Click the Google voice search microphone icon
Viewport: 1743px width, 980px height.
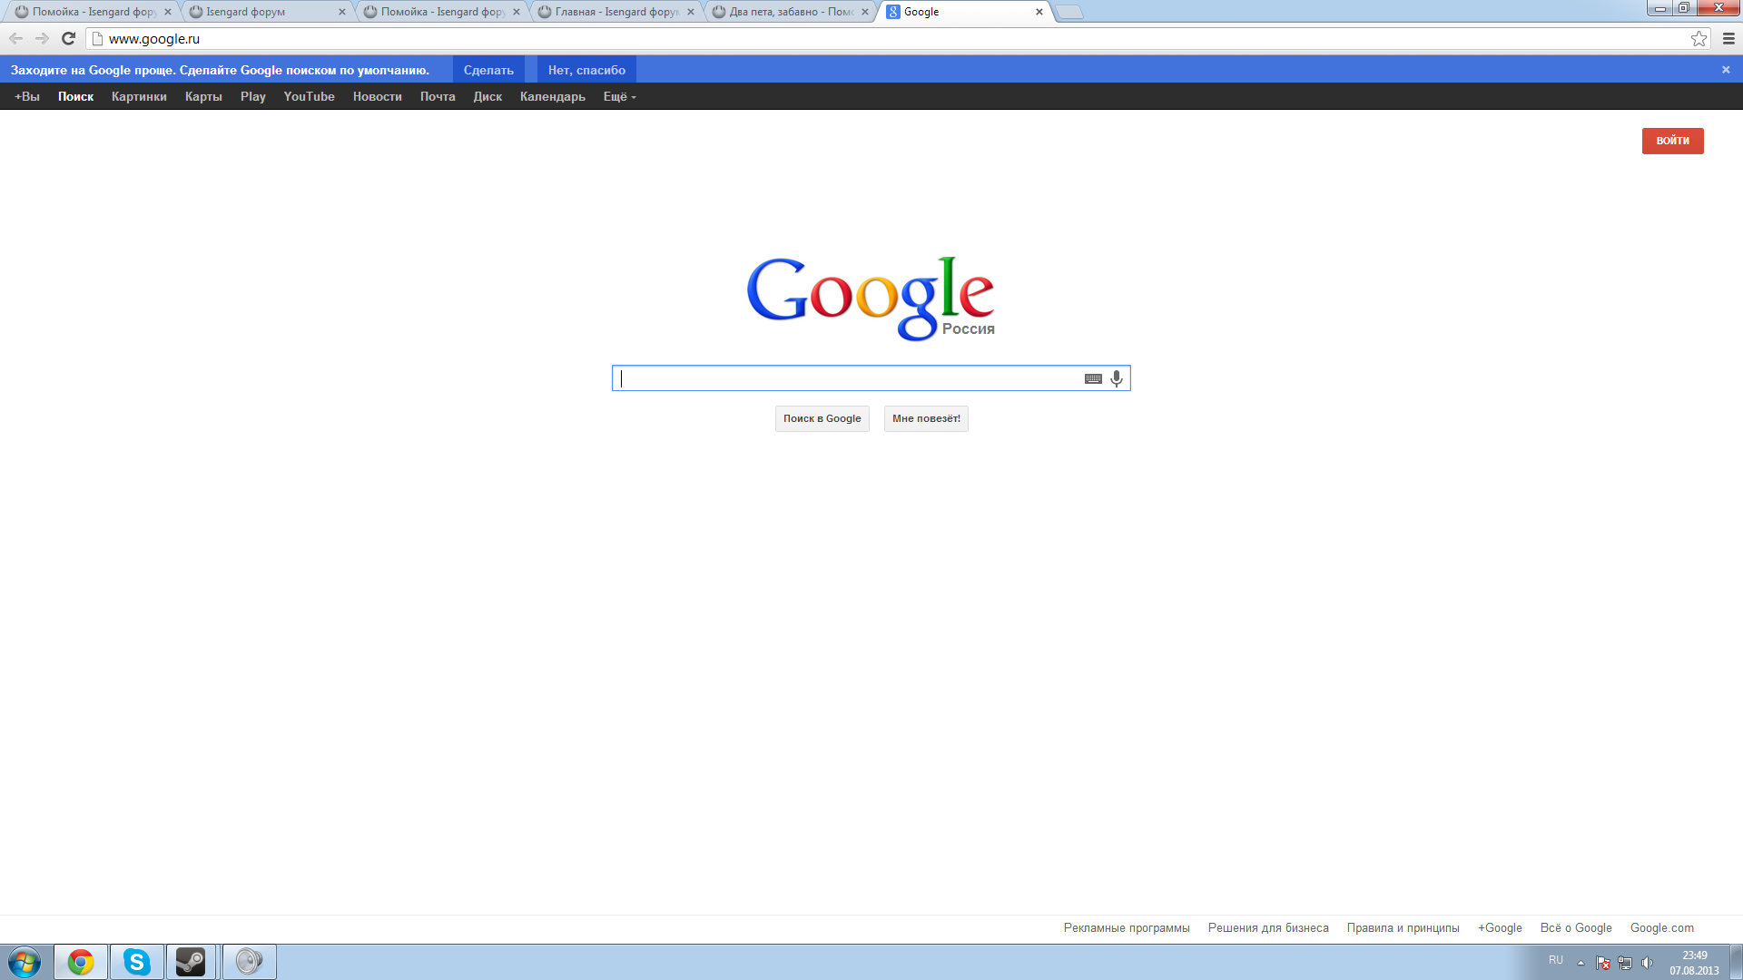pyautogui.click(x=1115, y=378)
